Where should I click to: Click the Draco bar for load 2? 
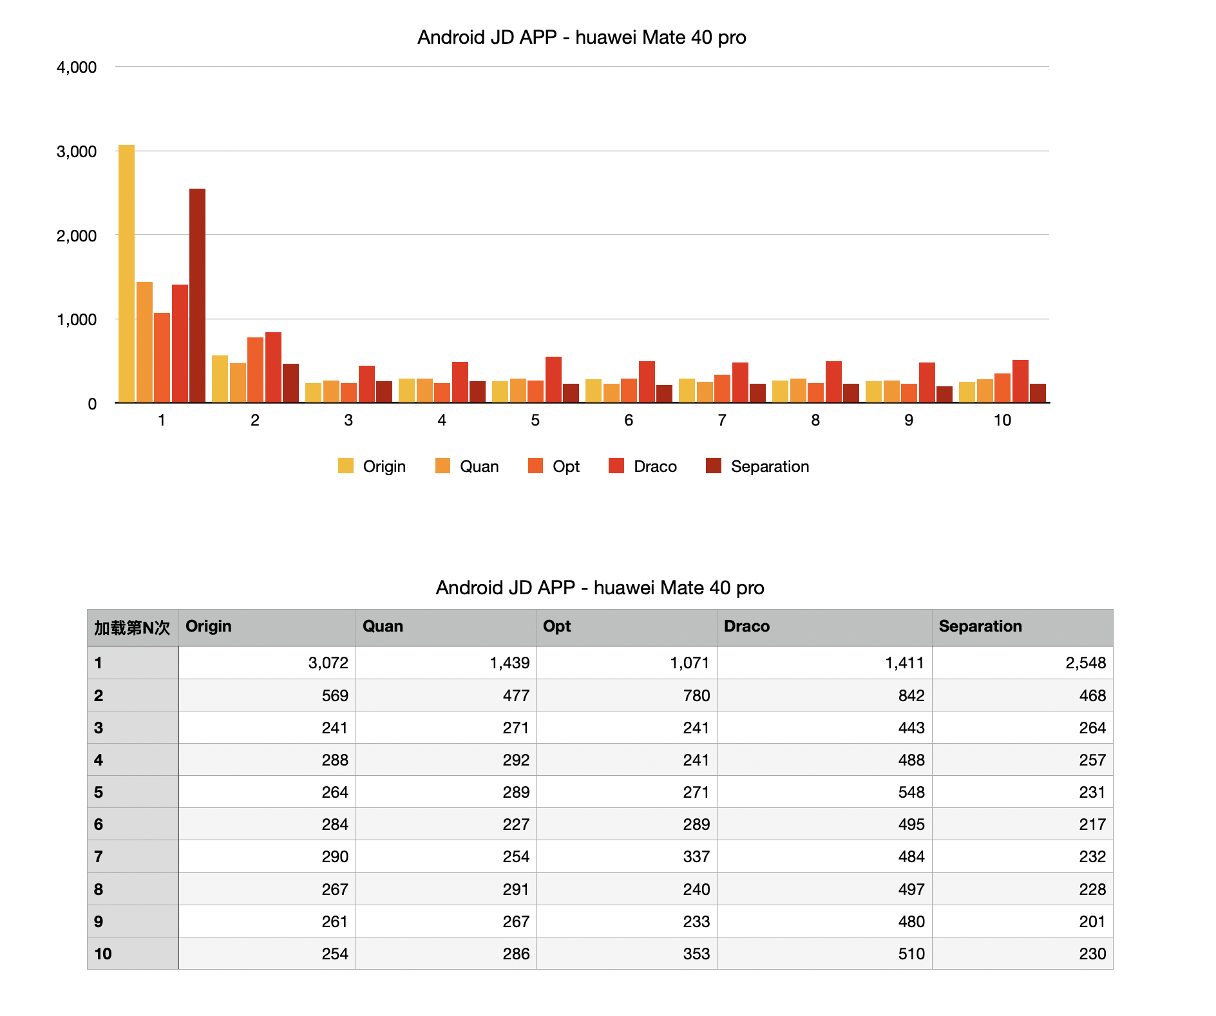[x=273, y=368]
